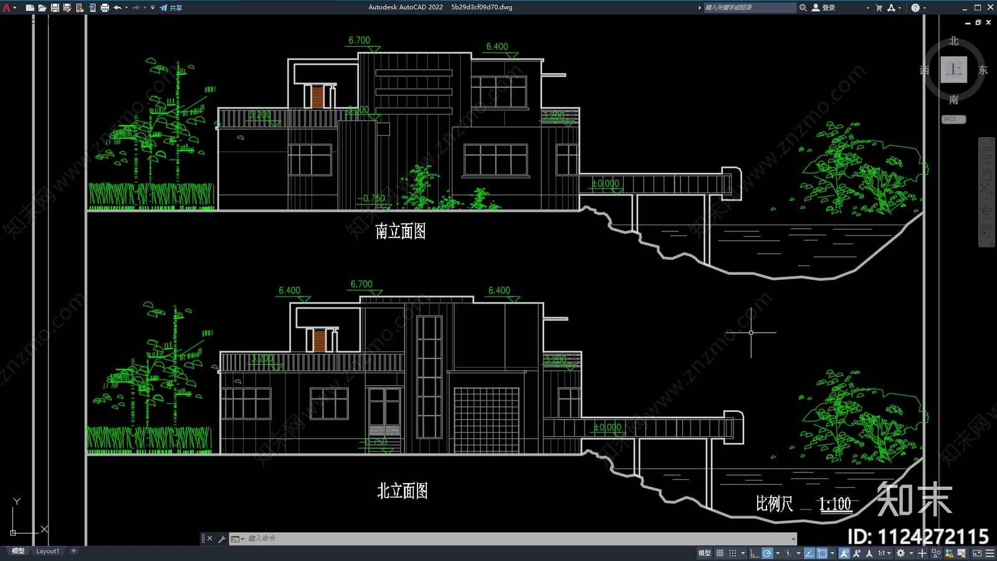Open workspace switching gear icon

(x=900, y=553)
